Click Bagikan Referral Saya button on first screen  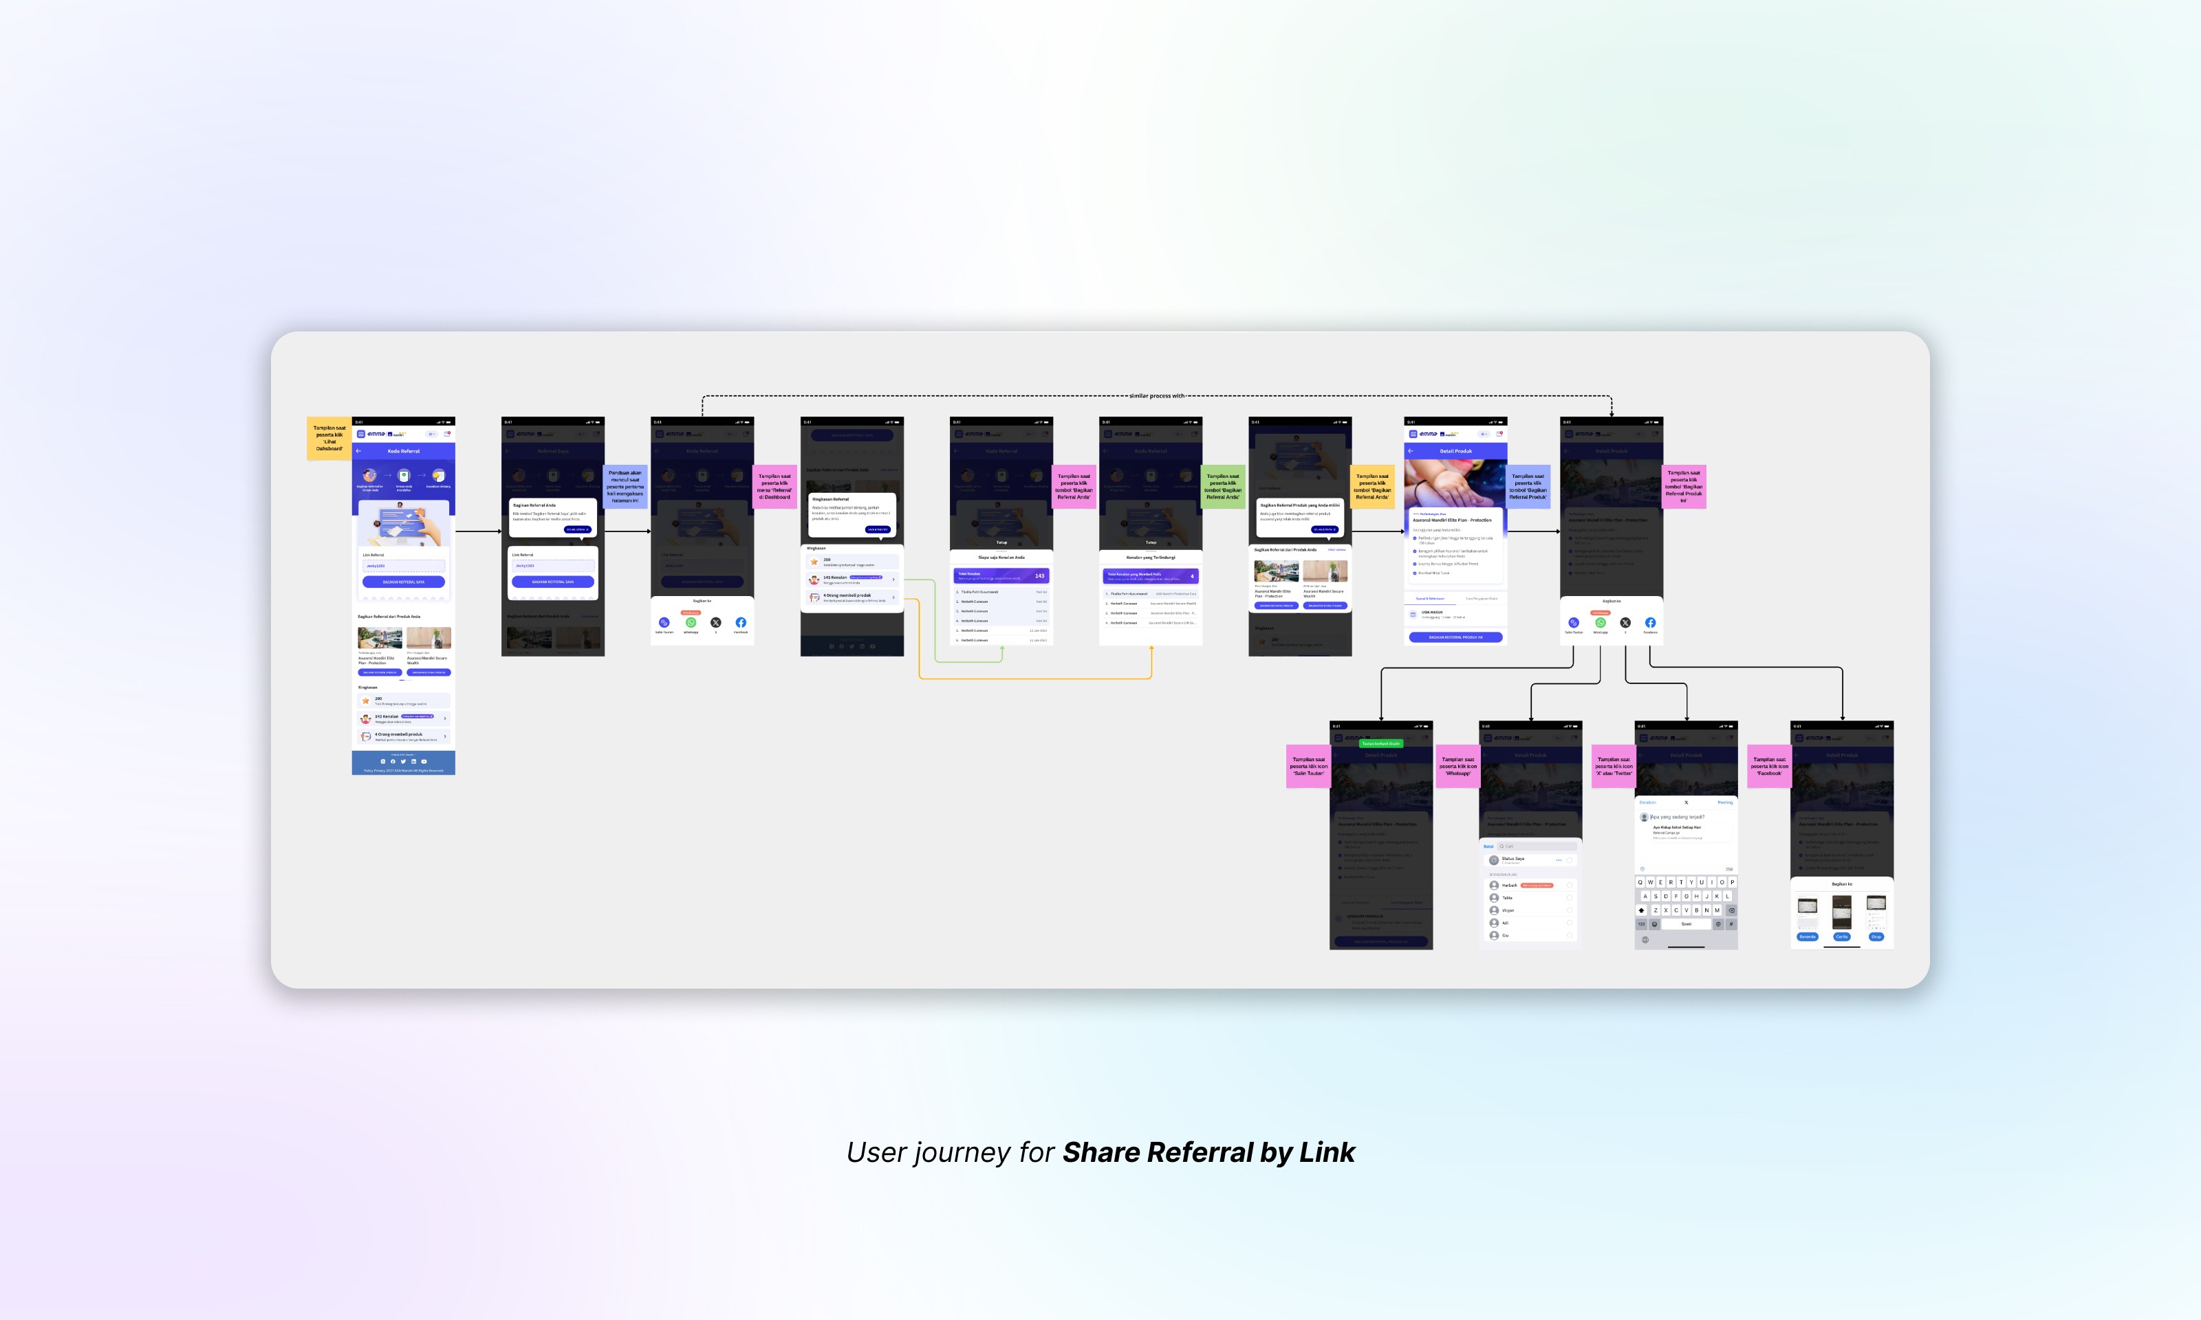403,582
